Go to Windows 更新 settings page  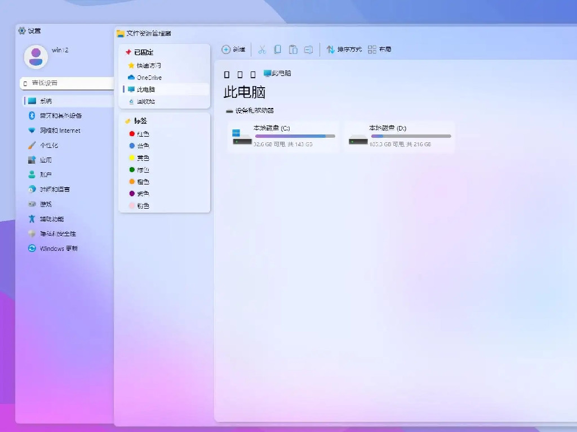click(59, 249)
